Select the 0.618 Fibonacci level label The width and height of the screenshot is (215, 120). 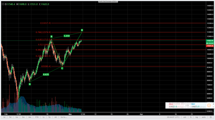(x=43, y=40)
